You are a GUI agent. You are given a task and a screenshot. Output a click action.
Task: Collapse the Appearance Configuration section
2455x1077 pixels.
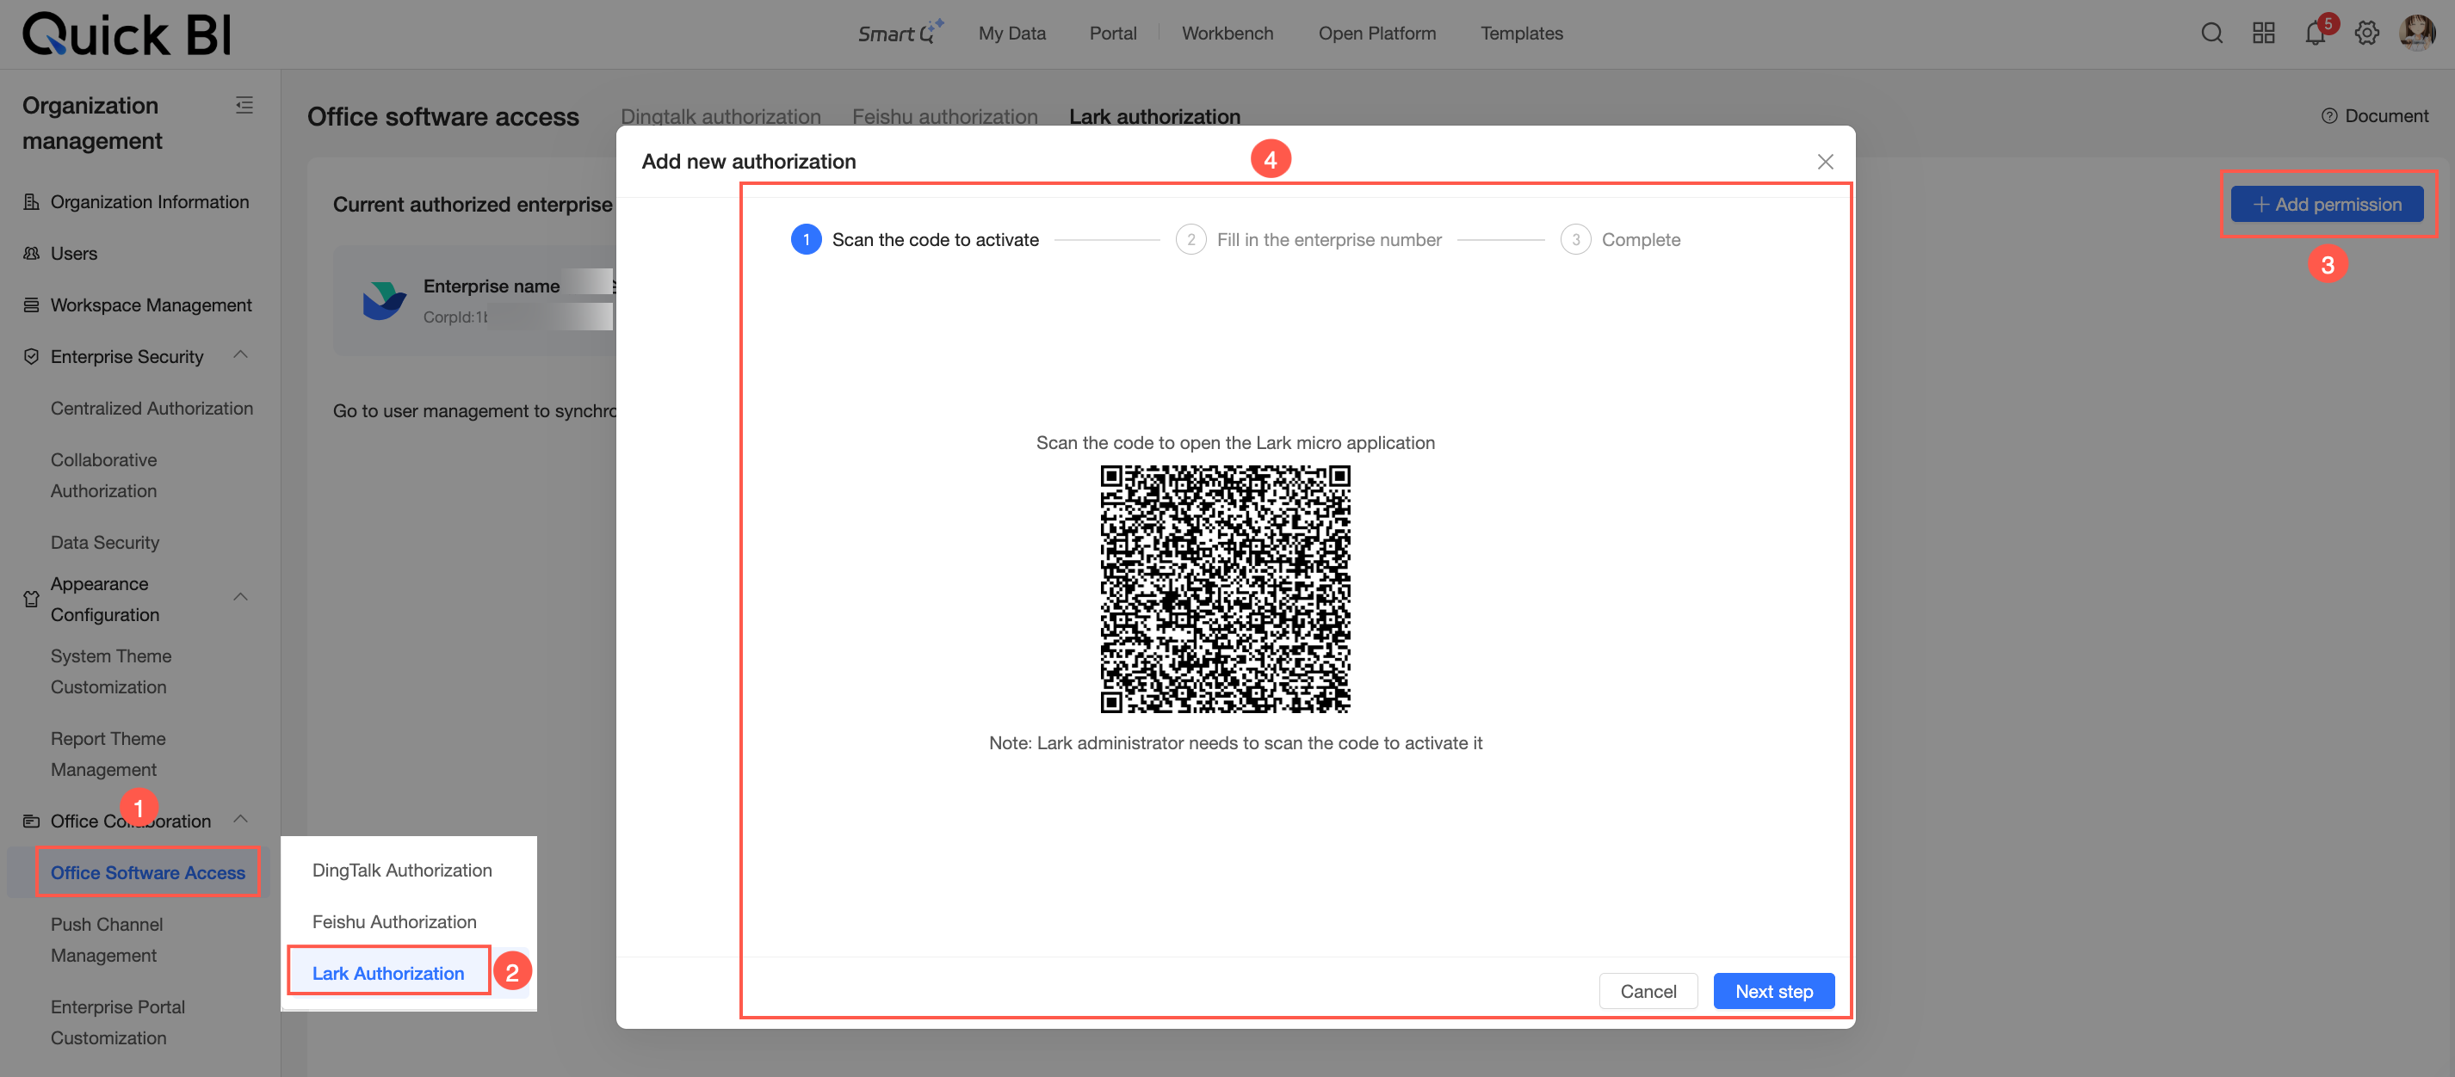240,597
